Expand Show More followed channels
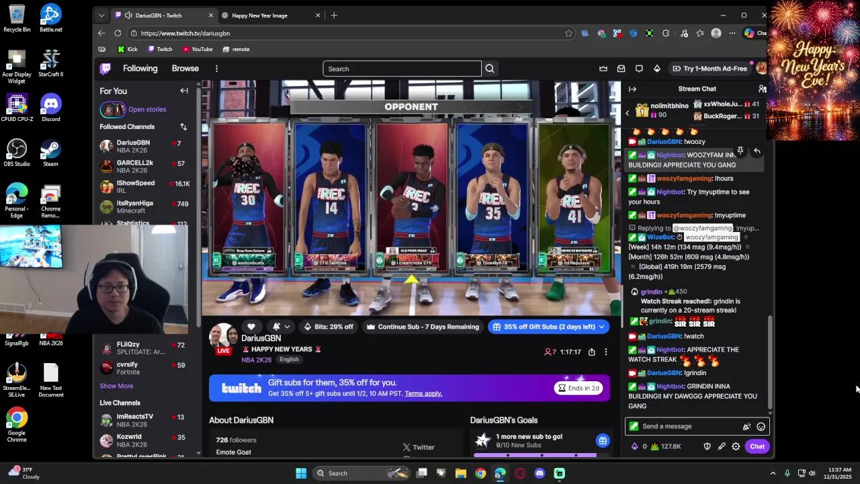Viewport: 860px width, 484px height. coord(116,386)
